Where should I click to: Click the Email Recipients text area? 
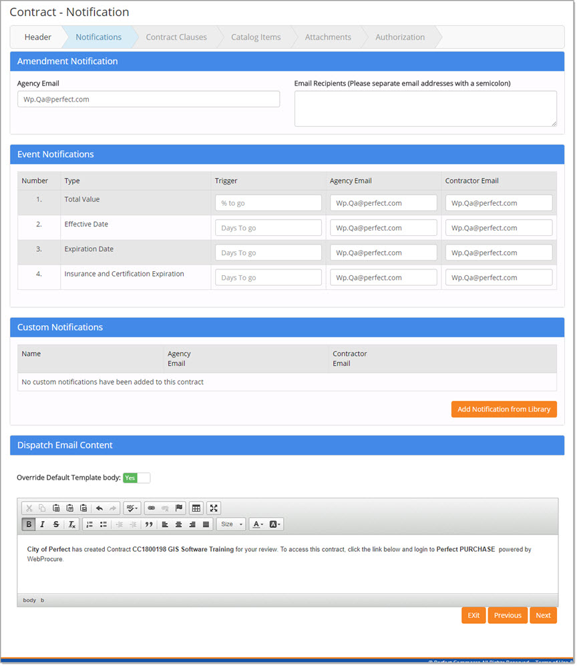coord(425,109)
